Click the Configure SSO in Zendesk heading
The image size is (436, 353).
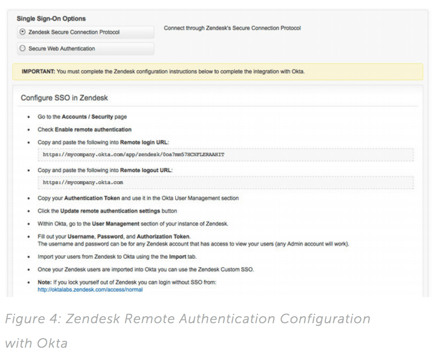[x=64, y=98]
